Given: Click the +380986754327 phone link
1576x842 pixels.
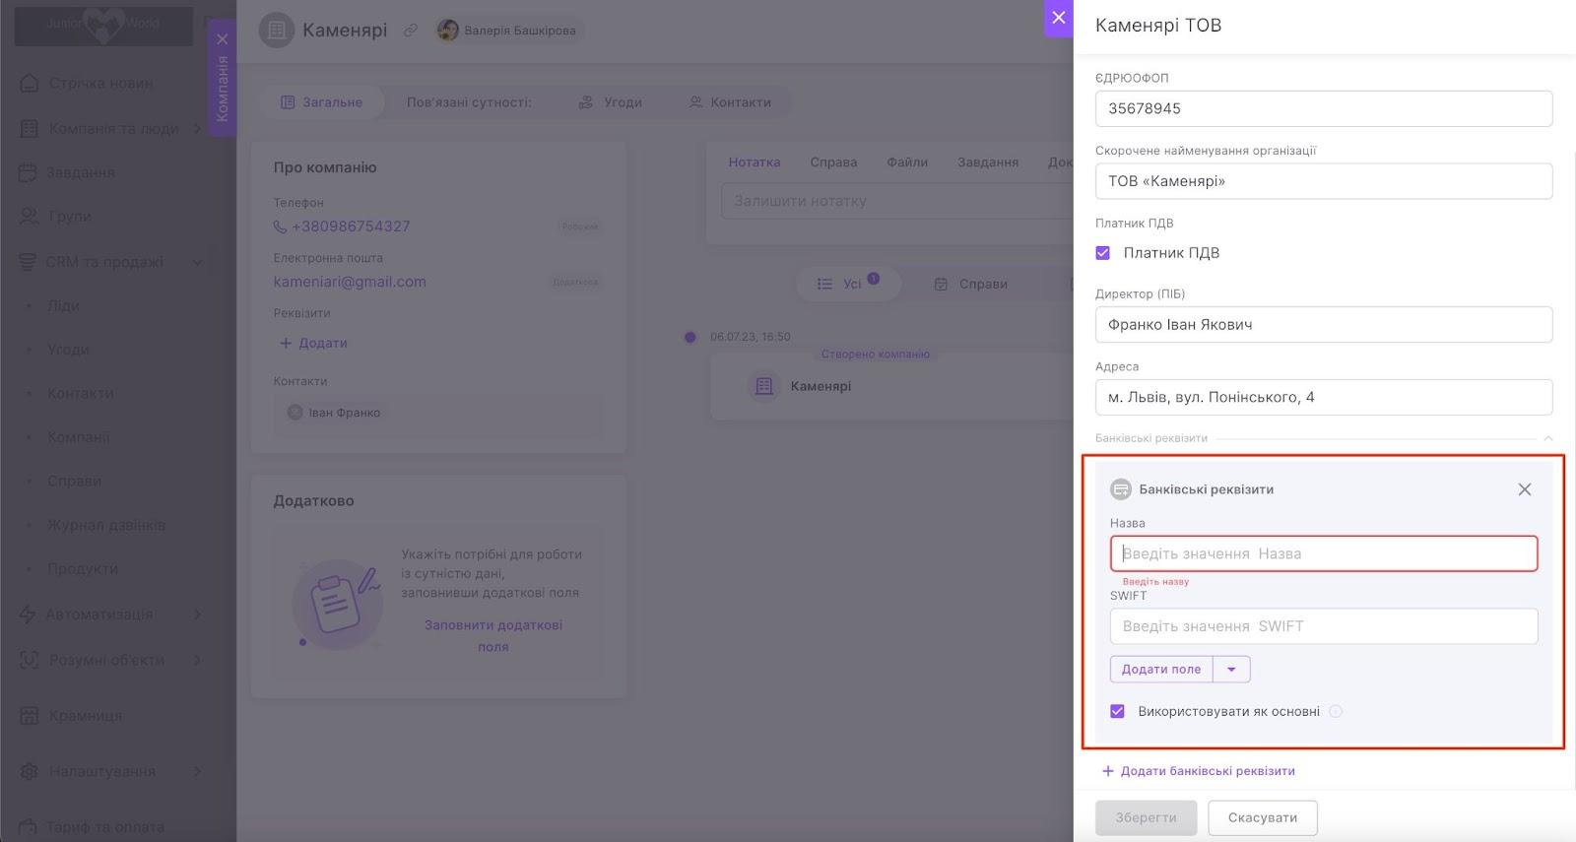Looking at the screenshot, I should [x=351, y=227].
